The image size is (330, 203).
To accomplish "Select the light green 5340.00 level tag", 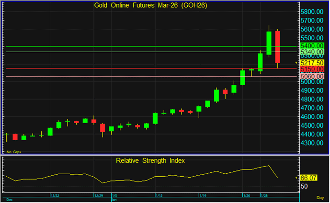I will coord(313,52).
